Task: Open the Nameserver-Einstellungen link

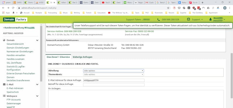Action: [20, 52]
